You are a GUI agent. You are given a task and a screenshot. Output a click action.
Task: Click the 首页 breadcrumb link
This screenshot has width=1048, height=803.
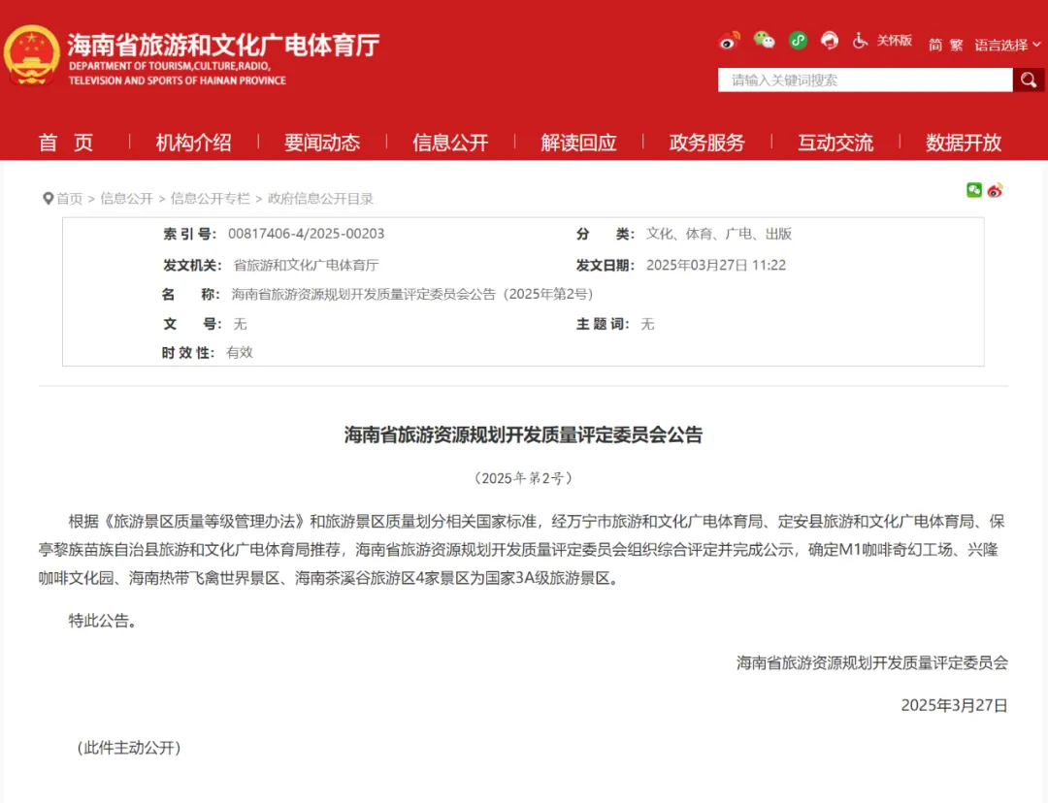(x=69, y=198)
